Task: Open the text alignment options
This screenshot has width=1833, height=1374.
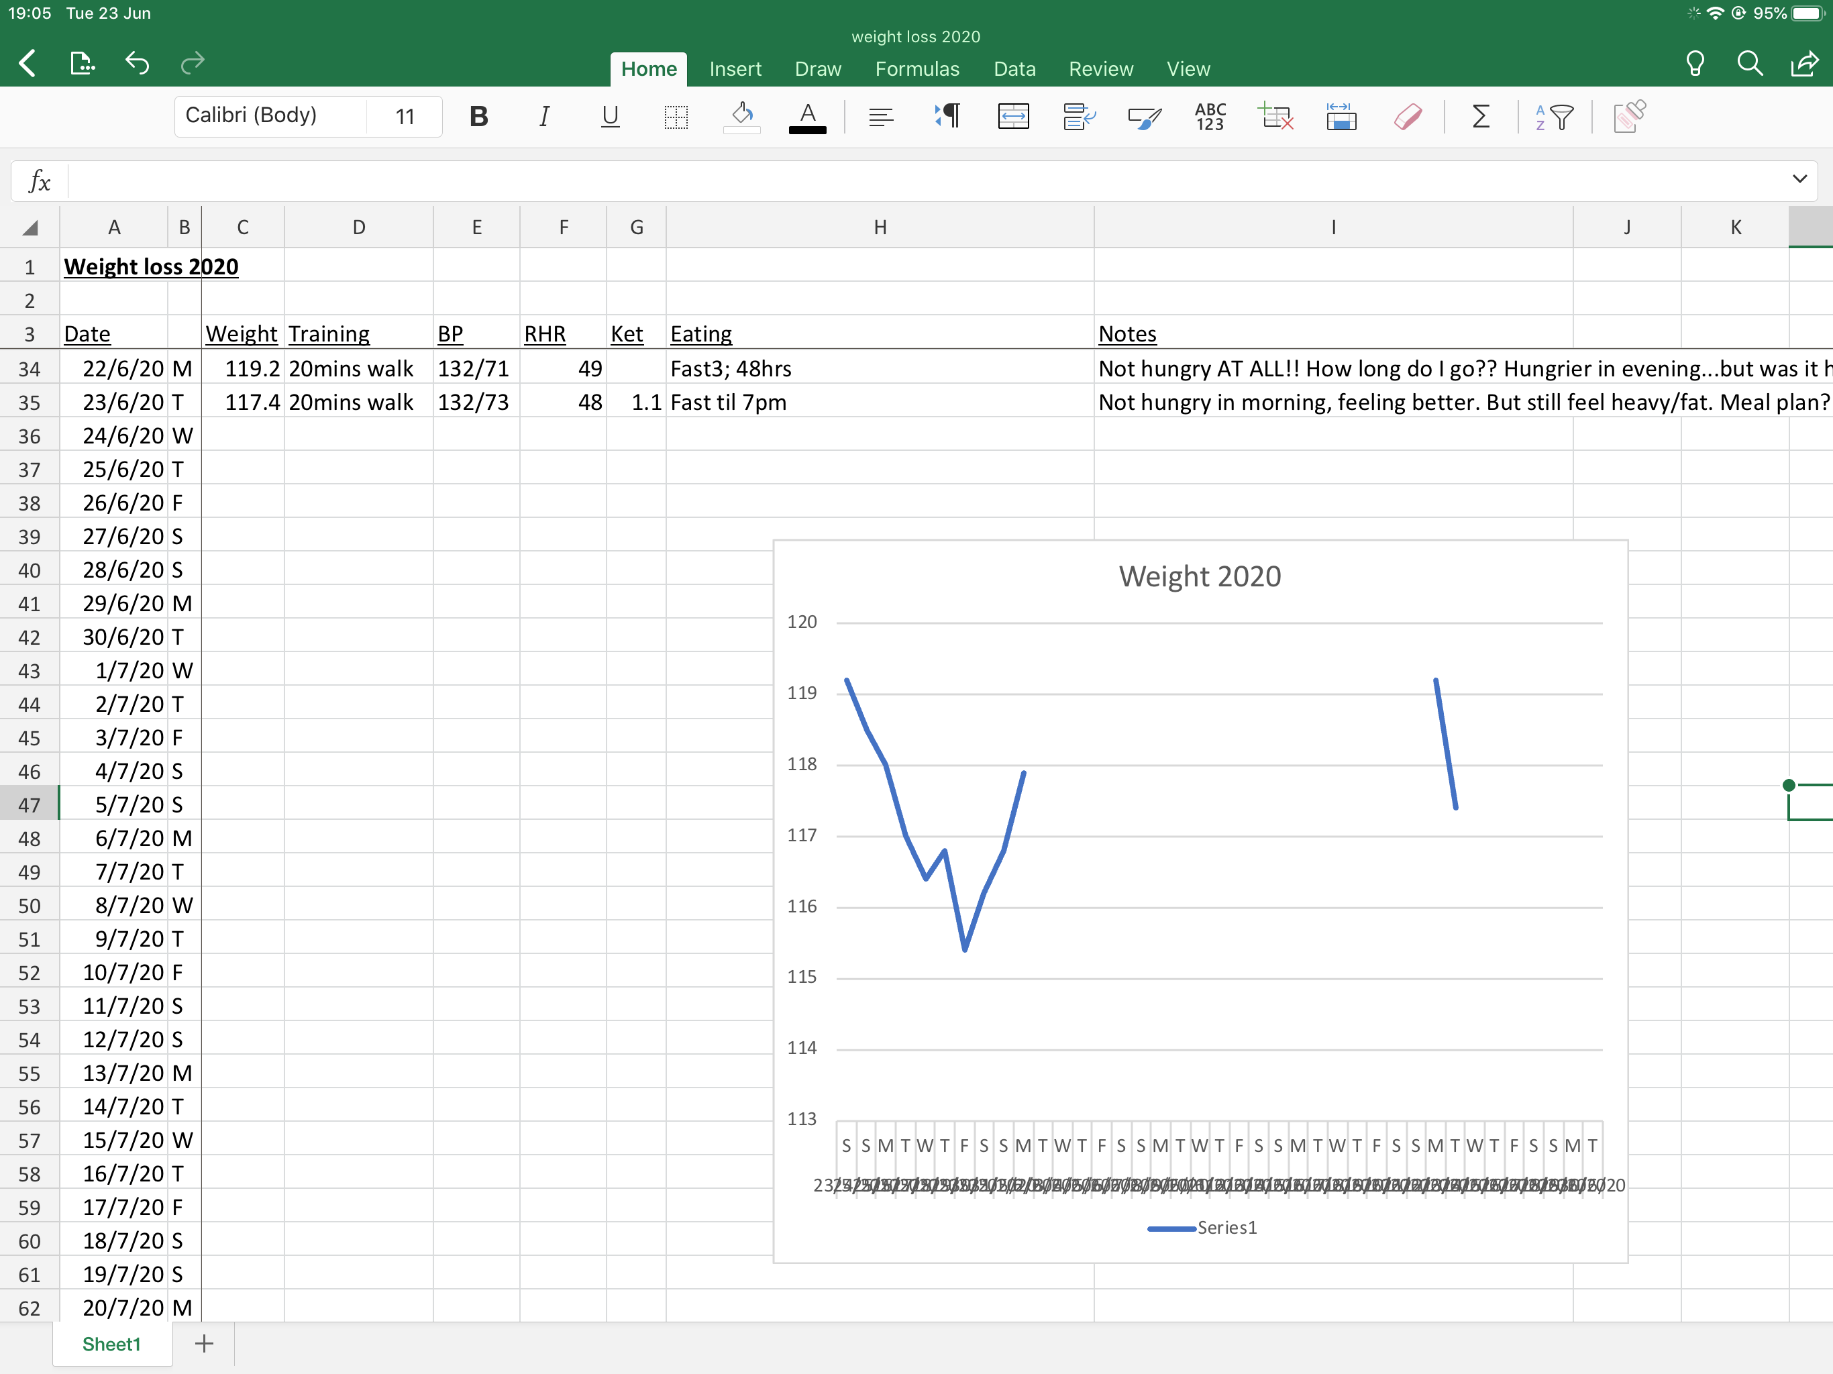Action: [881, 117]
